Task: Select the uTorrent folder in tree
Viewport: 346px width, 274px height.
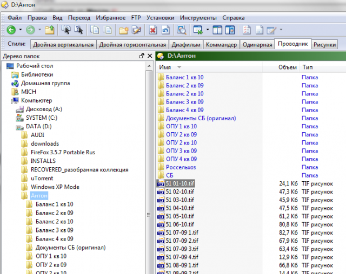Action: 42,179
